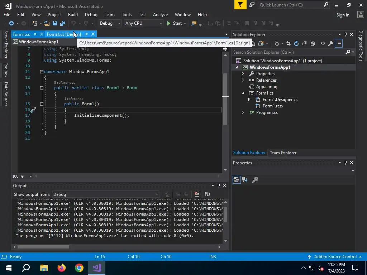
Task: Click the Navigate Backward arrow icon
Action: point(11,23)
